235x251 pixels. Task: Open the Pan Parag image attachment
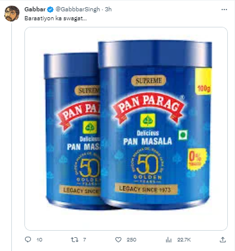click(126, 129)
